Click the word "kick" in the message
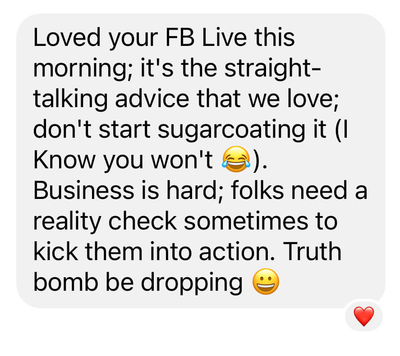This screenshot has width=400, height=356. (x=55, y=252)
